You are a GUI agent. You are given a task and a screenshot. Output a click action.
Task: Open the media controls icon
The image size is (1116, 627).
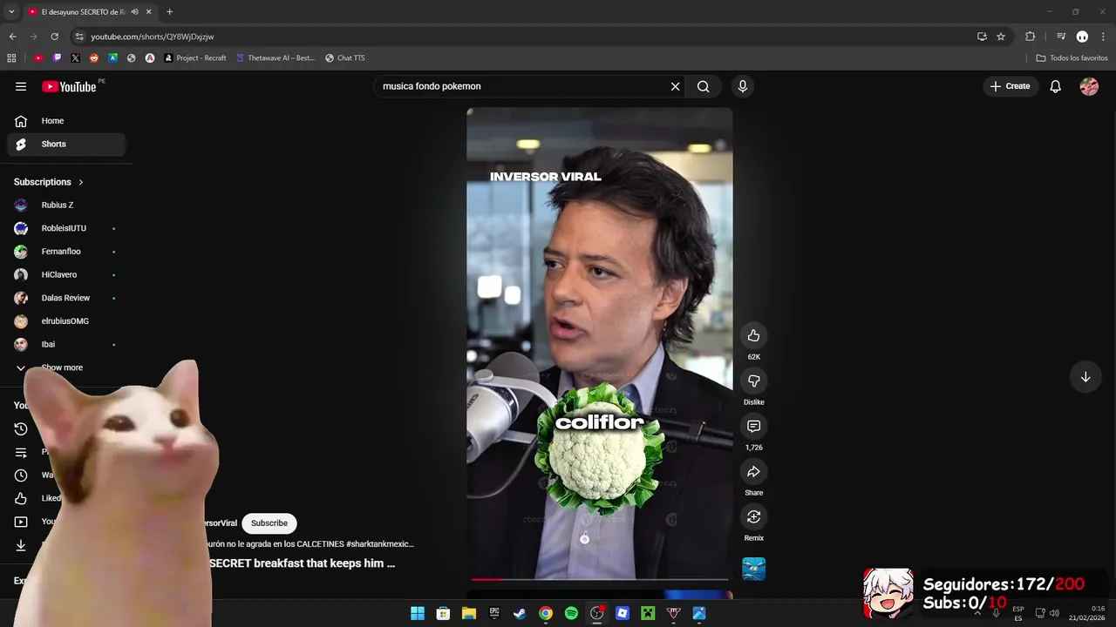(x=1061, y=37)
